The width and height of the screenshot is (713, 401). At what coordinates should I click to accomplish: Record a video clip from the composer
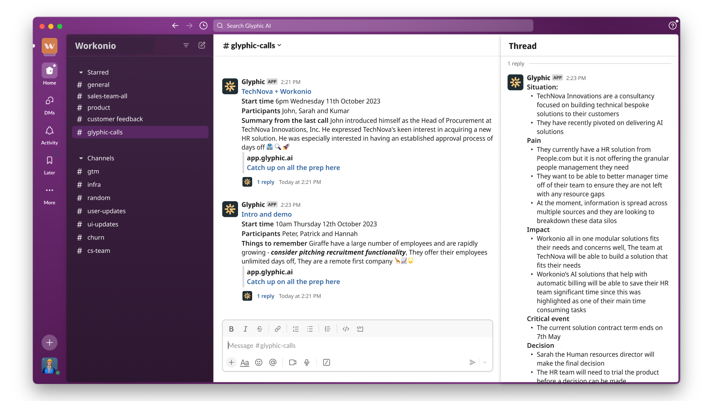[293, 362]
